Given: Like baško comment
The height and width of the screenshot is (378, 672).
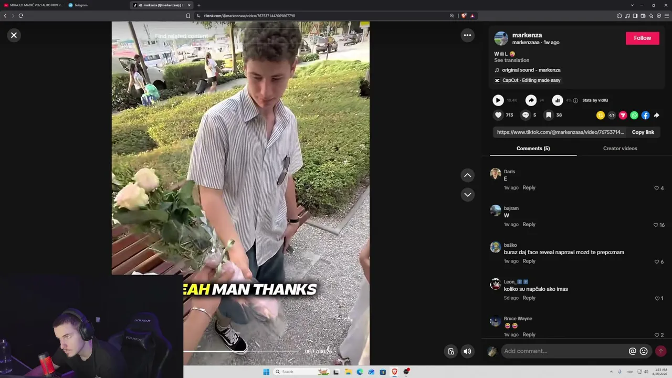Looking at the screenshot, I should [656, 261].
